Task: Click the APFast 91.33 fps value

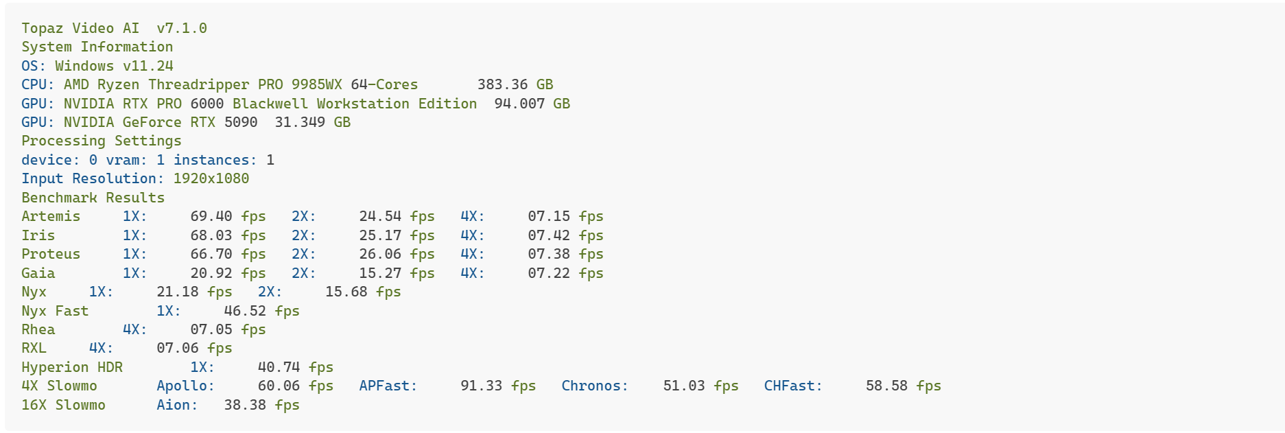Action: point(497,386)
